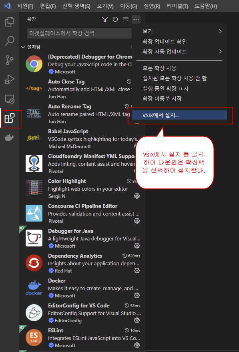Open the Docker view in activity bar

pos(9,137)
